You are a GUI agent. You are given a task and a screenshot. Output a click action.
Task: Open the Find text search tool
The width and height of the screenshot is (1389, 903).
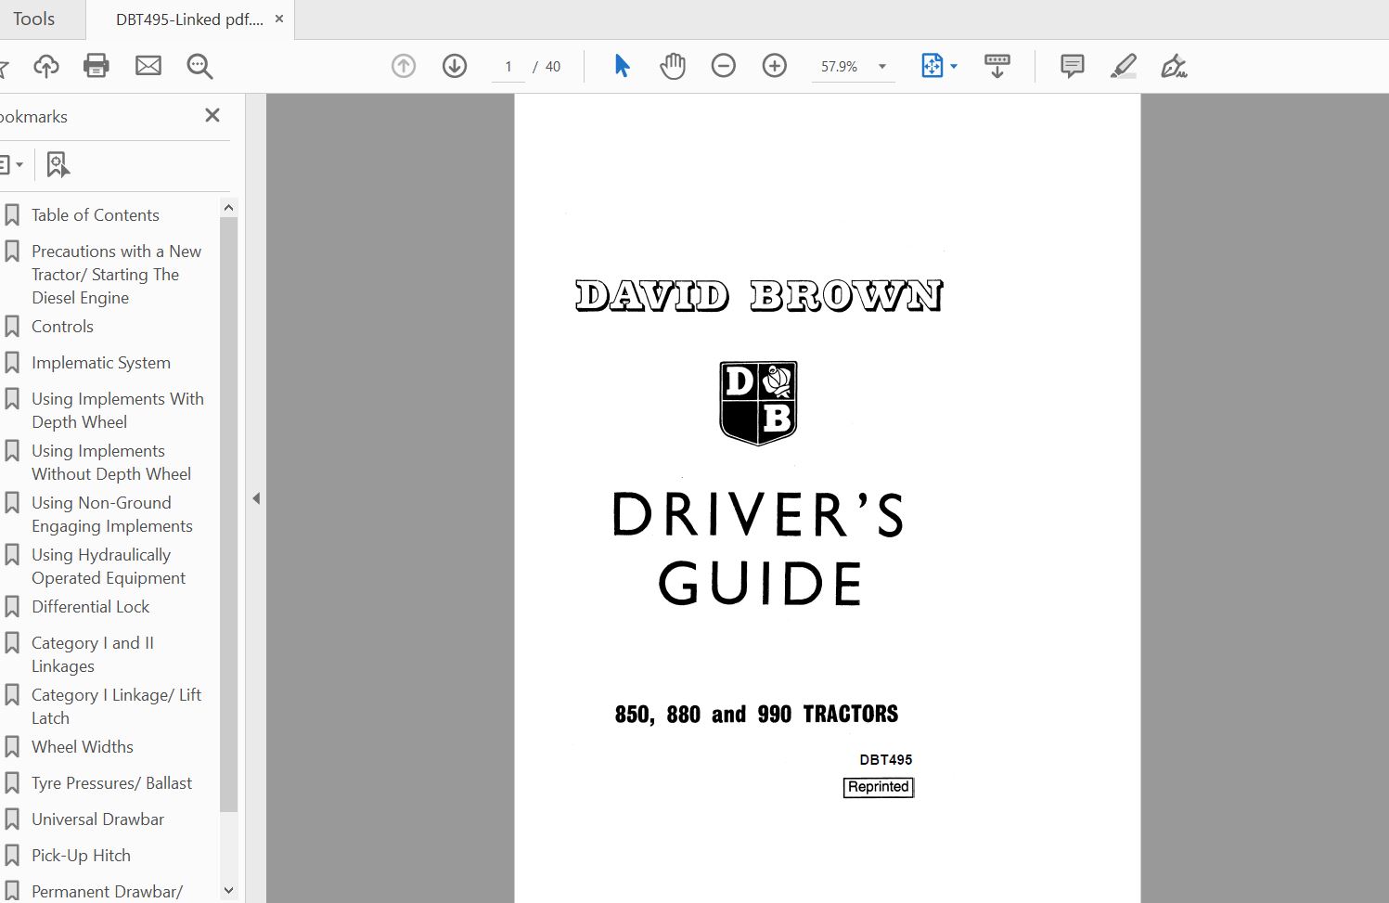tap(199, 66)
